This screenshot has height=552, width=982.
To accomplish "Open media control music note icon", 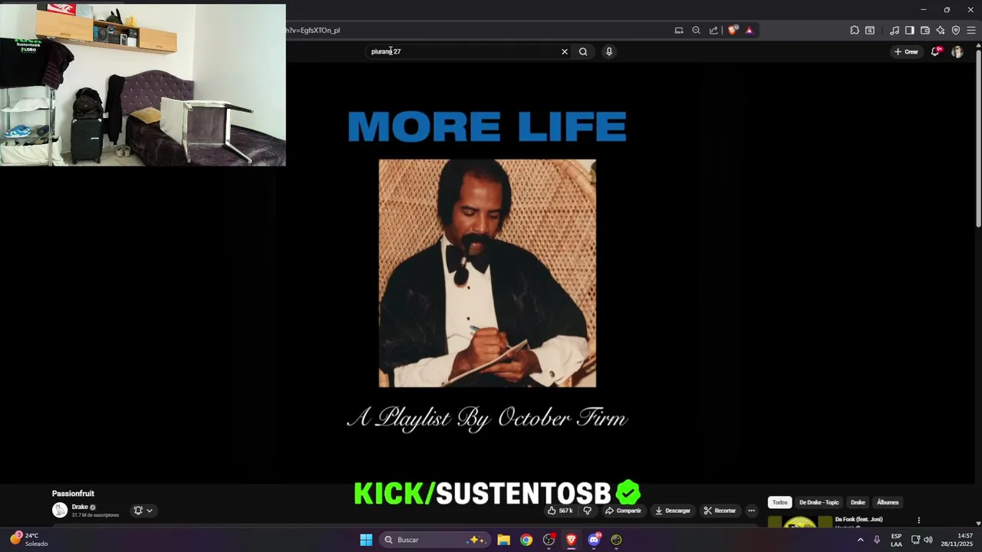I will [x=895, y=31].
